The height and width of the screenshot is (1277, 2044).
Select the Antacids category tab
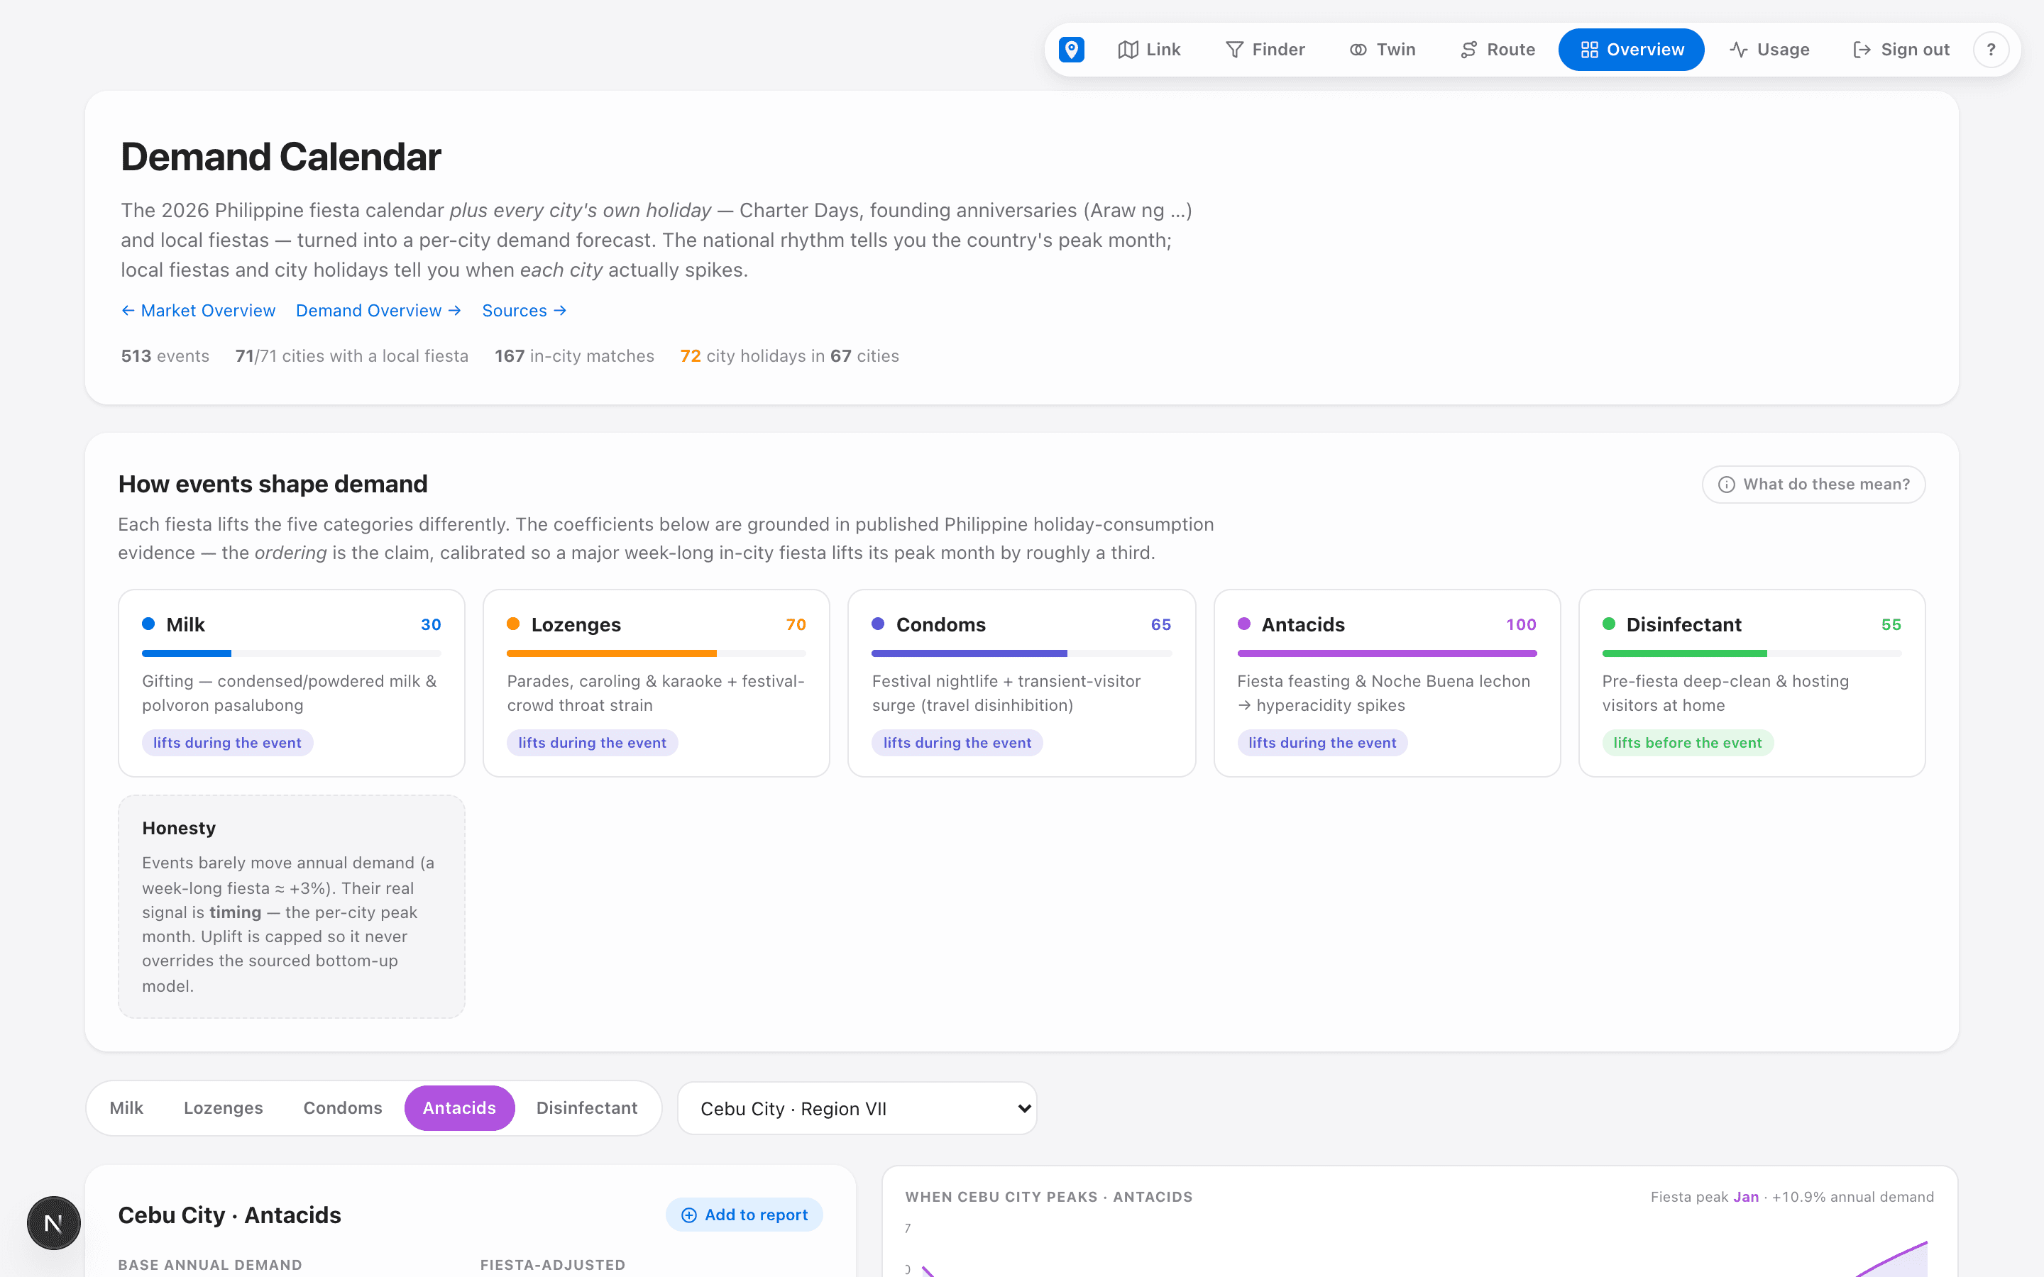(x=459, y=1108)
